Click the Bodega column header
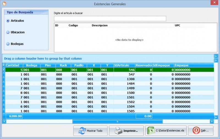 tap(31, 65)
